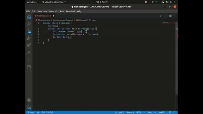The height and width of the screenshot is (114, 203).
Task: Click the Debug code lens link
Action: tap(55, 26)
